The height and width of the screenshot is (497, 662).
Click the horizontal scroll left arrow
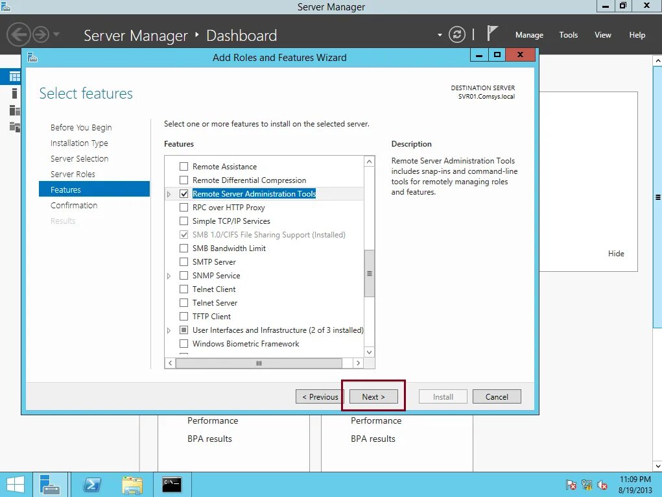click(170, 363)
